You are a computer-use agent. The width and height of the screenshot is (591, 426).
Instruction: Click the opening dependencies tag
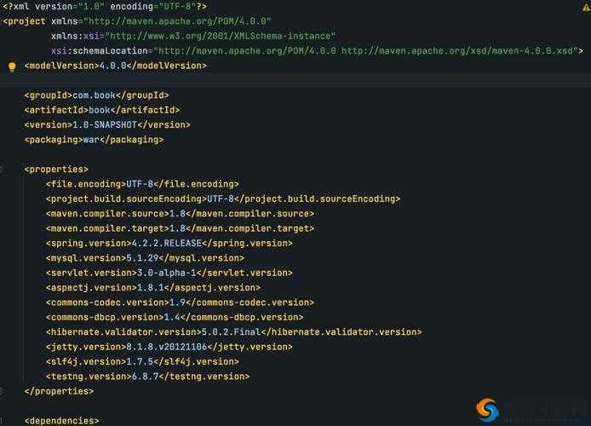(x=61, y=421)
